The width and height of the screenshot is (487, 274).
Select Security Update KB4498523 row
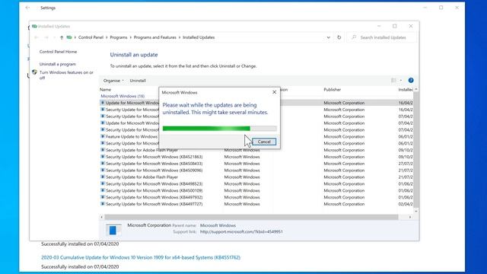coord(256,184)
